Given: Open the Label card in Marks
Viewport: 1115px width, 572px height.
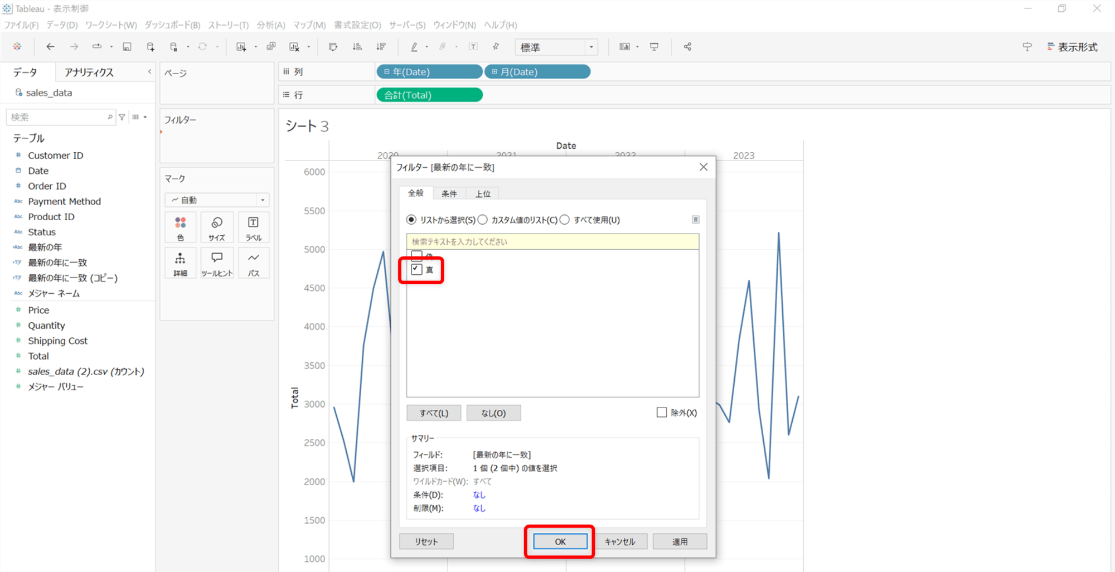Looking at the screenshot, I should (x=254, y=227).
